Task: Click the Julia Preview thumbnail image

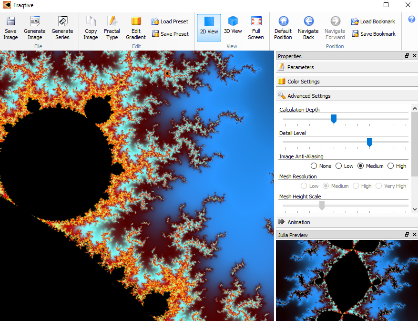Action: point(347,280)
